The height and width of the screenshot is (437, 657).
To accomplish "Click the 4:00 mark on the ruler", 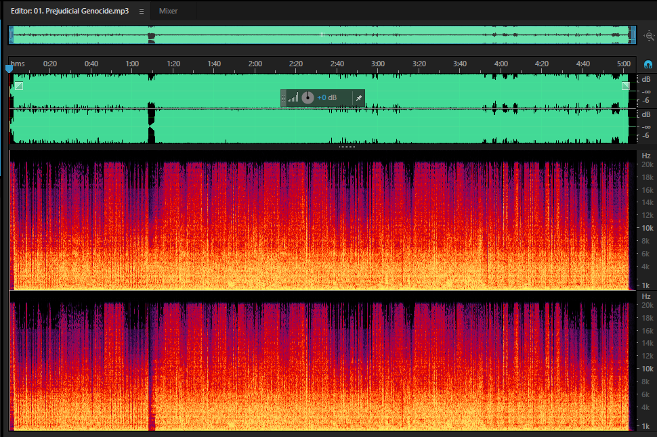I will 501,64.
